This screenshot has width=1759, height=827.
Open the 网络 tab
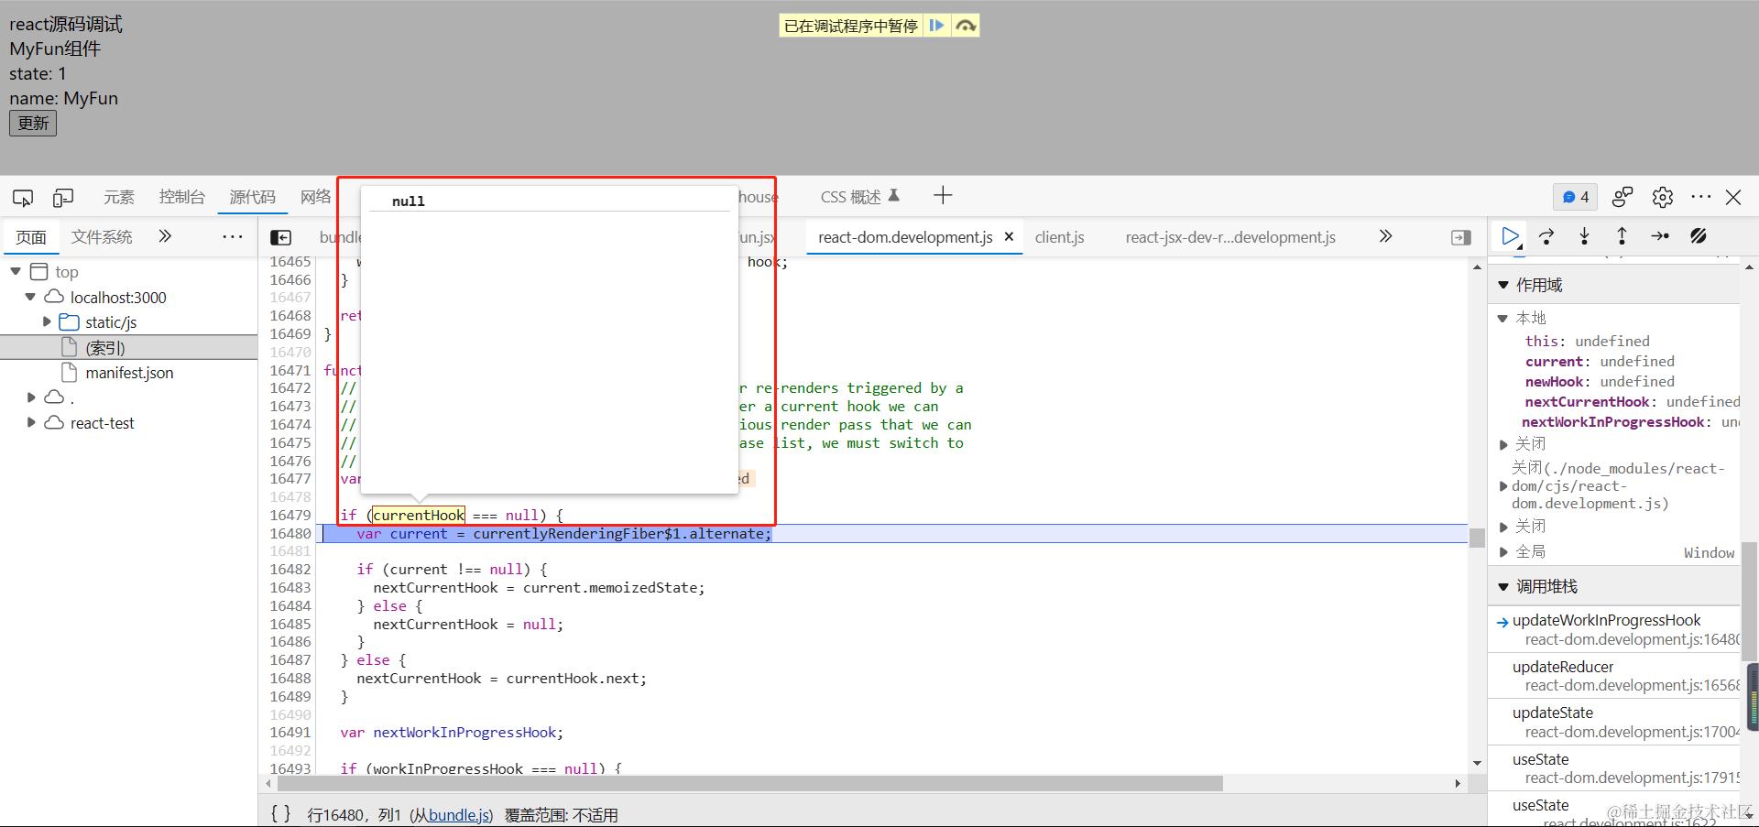[316, 197]
